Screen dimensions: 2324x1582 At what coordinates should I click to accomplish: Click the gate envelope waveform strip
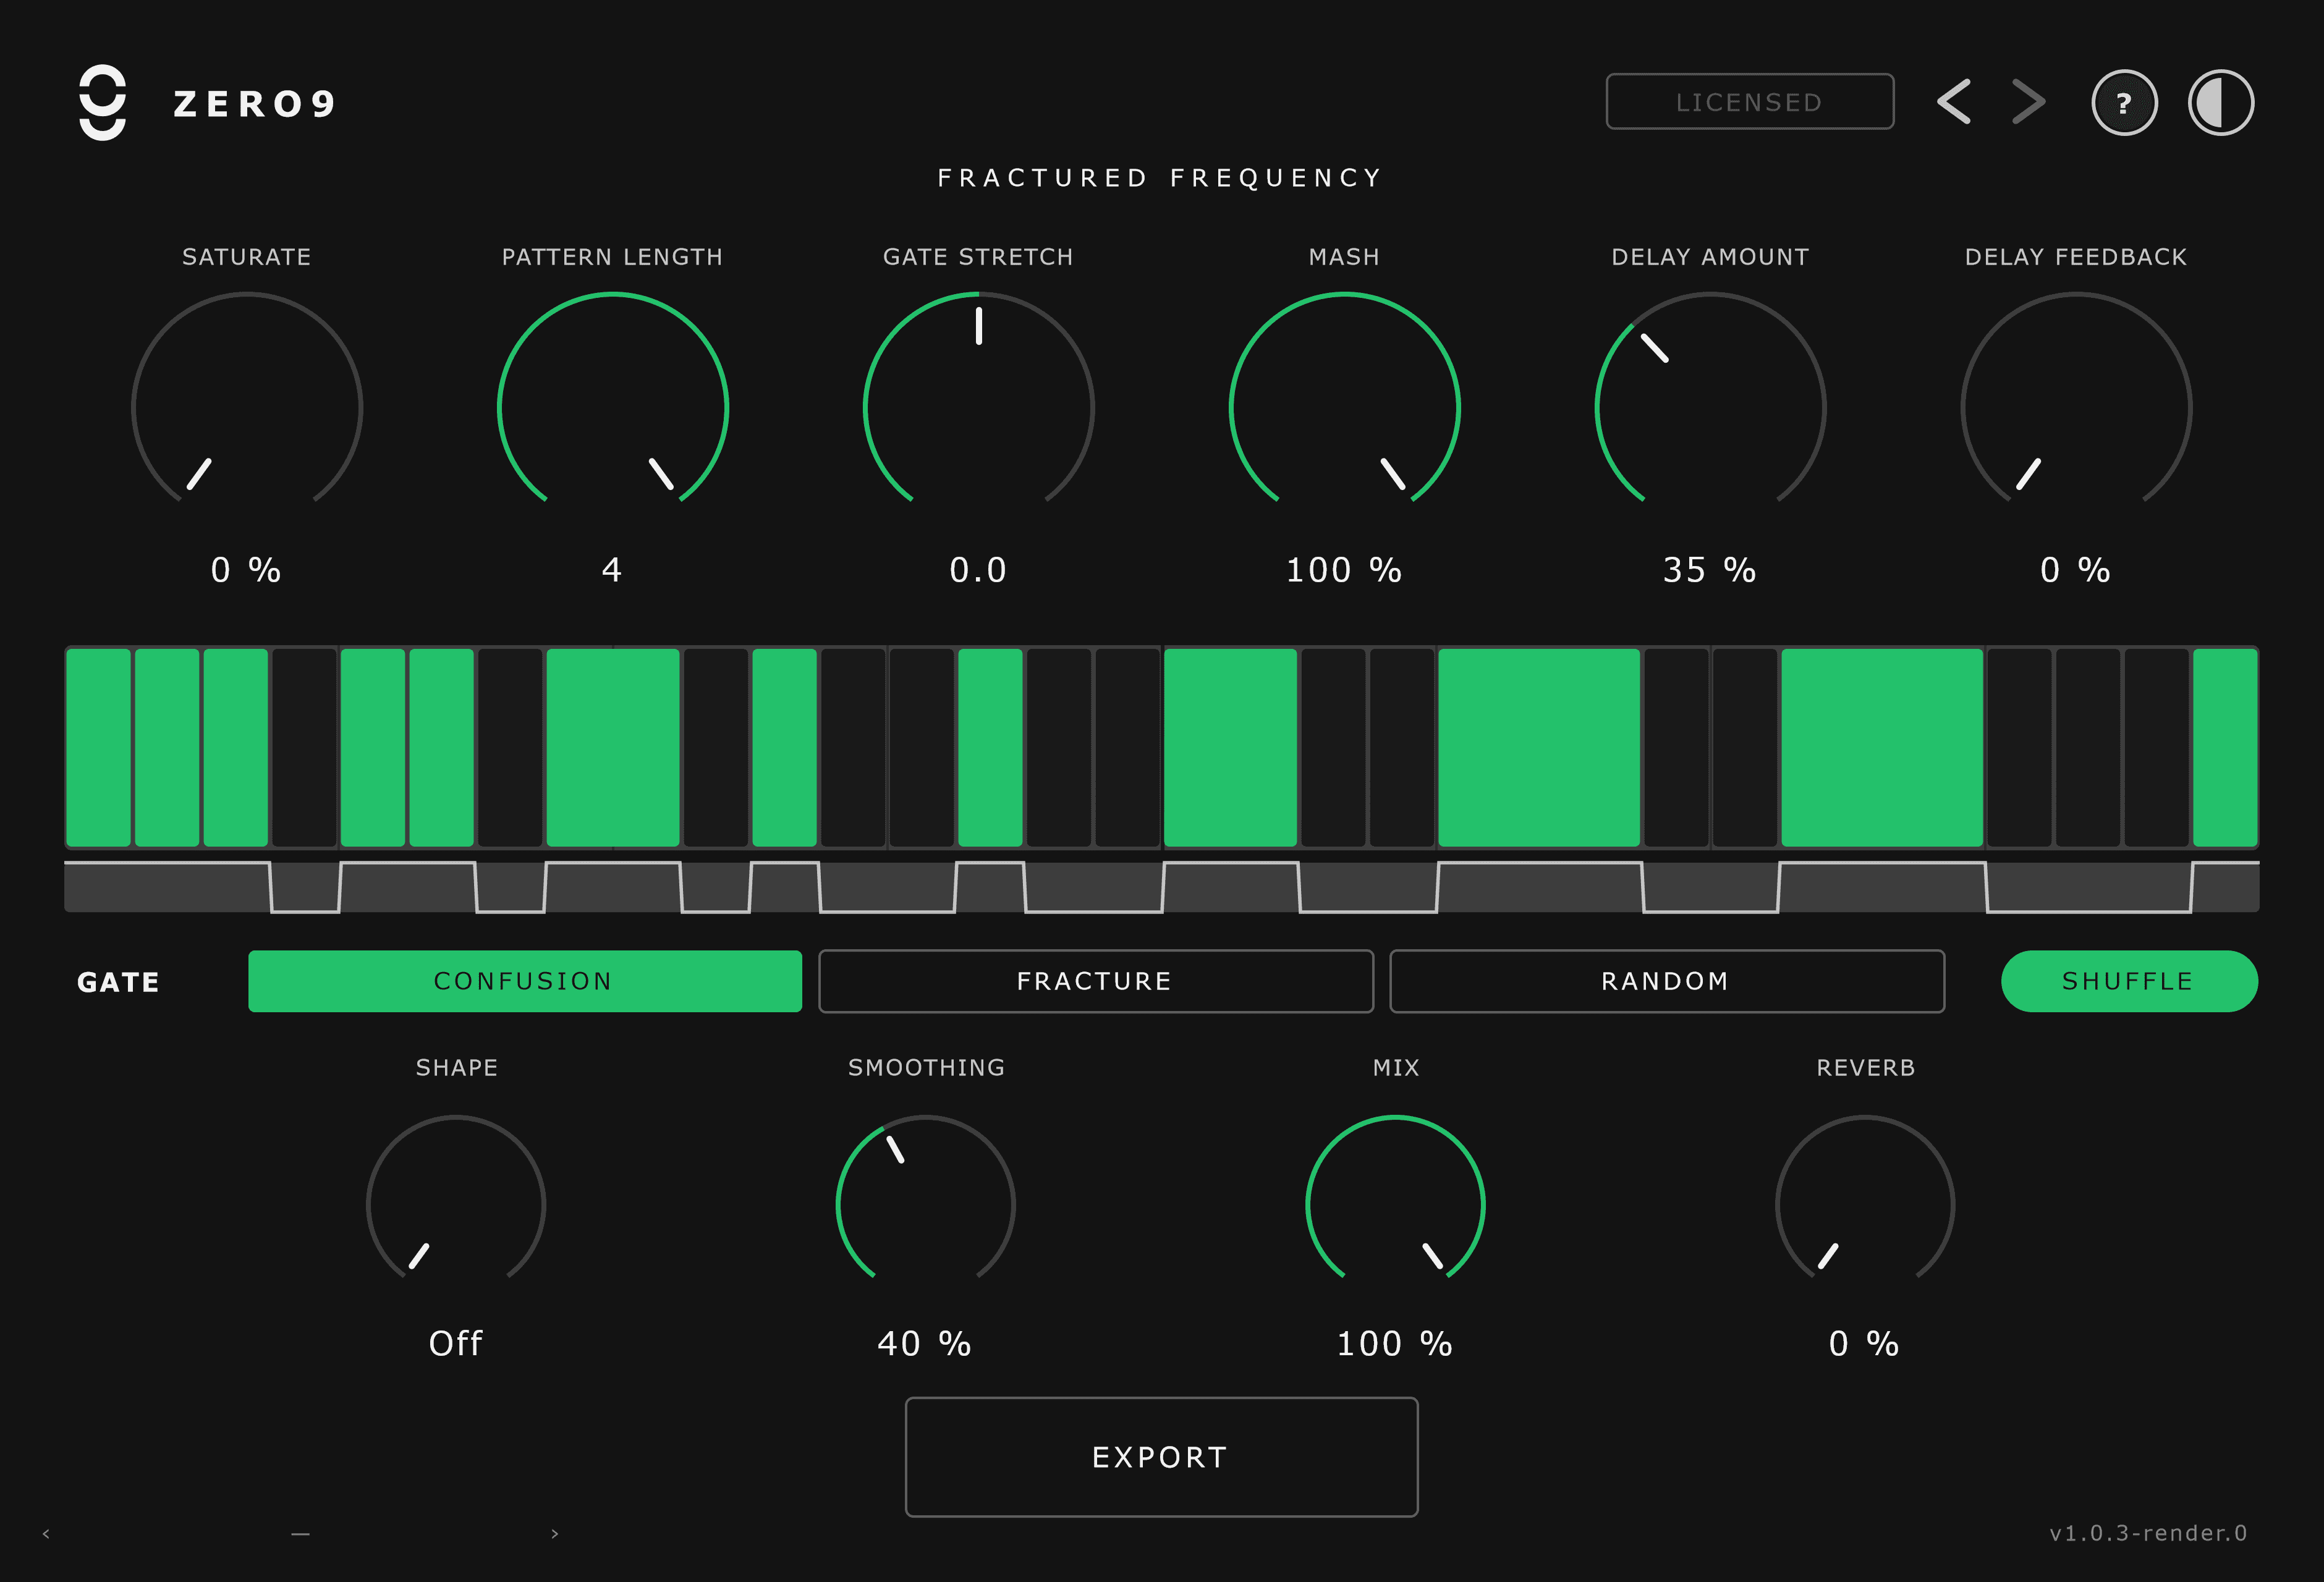(x=1161, y=887)
